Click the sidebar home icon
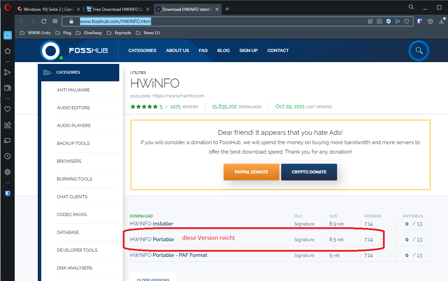 click(x=7, y=35)
